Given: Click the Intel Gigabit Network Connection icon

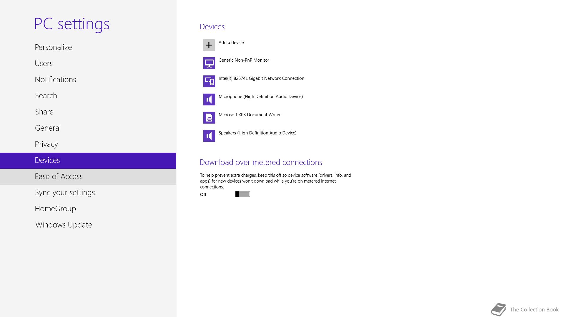Looking at the screenshot, I should click(209, 81).
